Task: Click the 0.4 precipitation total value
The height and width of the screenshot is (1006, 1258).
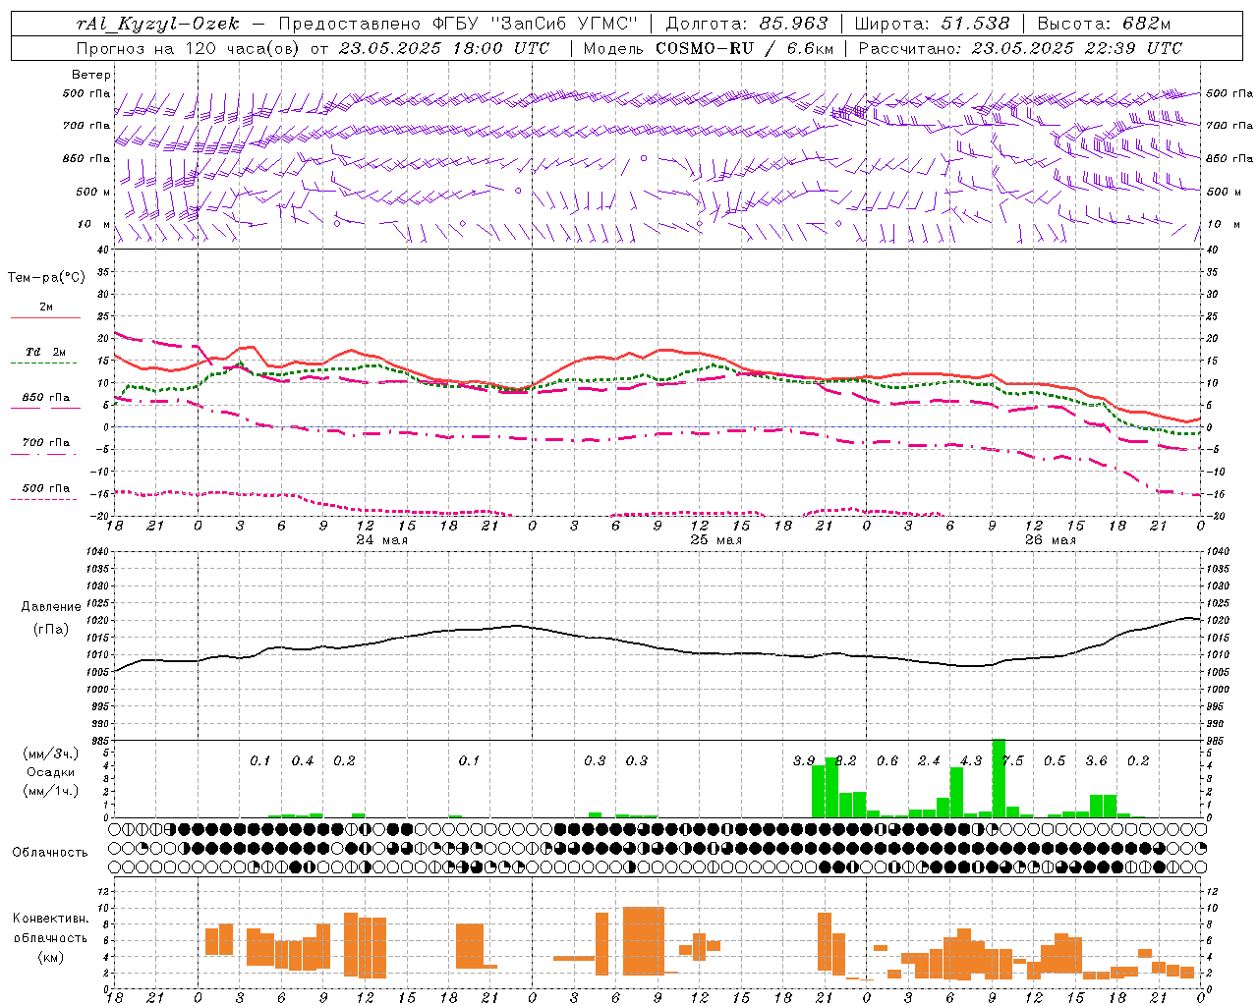Action: (x=303, y=761)
